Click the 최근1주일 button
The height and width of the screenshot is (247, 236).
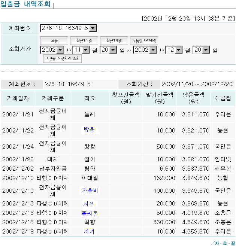coord(84,40)
